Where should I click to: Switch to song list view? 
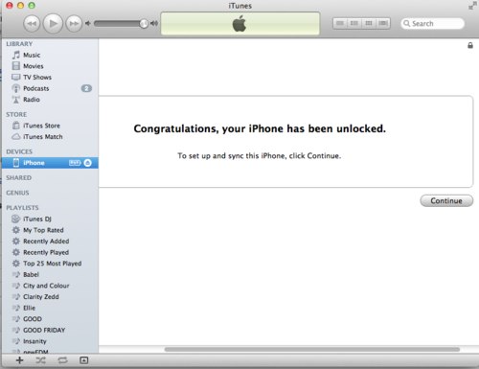[x=340, y=23]
